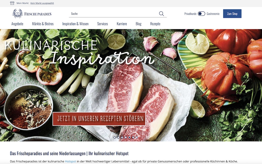Viewport: 262px width, 164px height.
Task: Expand the Services menu
Action: point(103,24)
